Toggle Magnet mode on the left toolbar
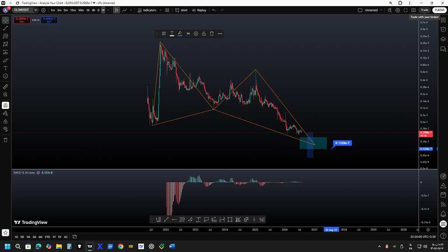The width and height of the screenshot is (448, 252). (x=5, y=105)
